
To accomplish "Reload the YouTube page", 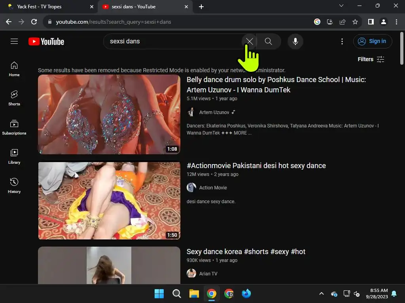I will pos(34,22).
